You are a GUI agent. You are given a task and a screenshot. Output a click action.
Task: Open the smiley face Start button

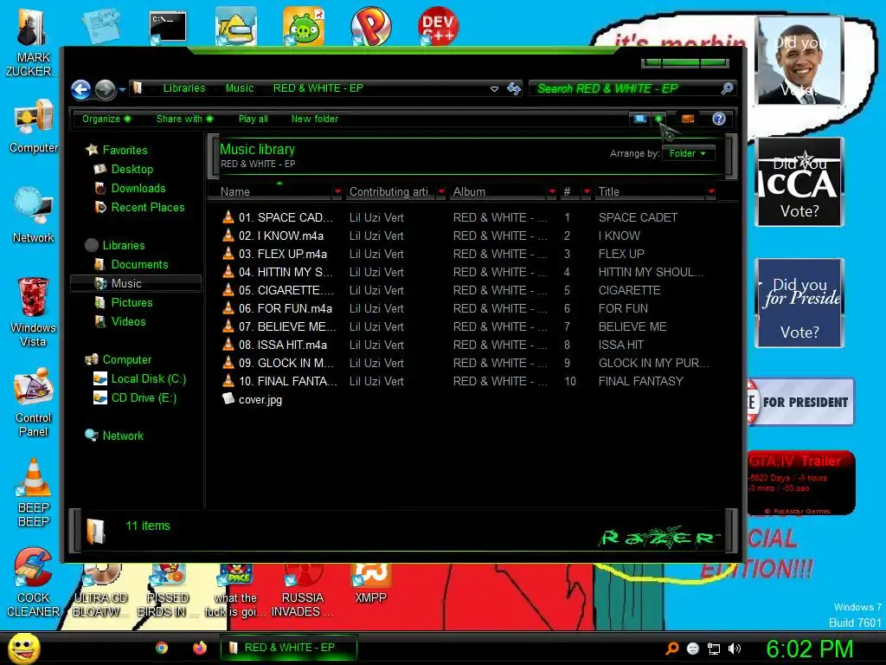pyautogui.click(x=24, y=648)
